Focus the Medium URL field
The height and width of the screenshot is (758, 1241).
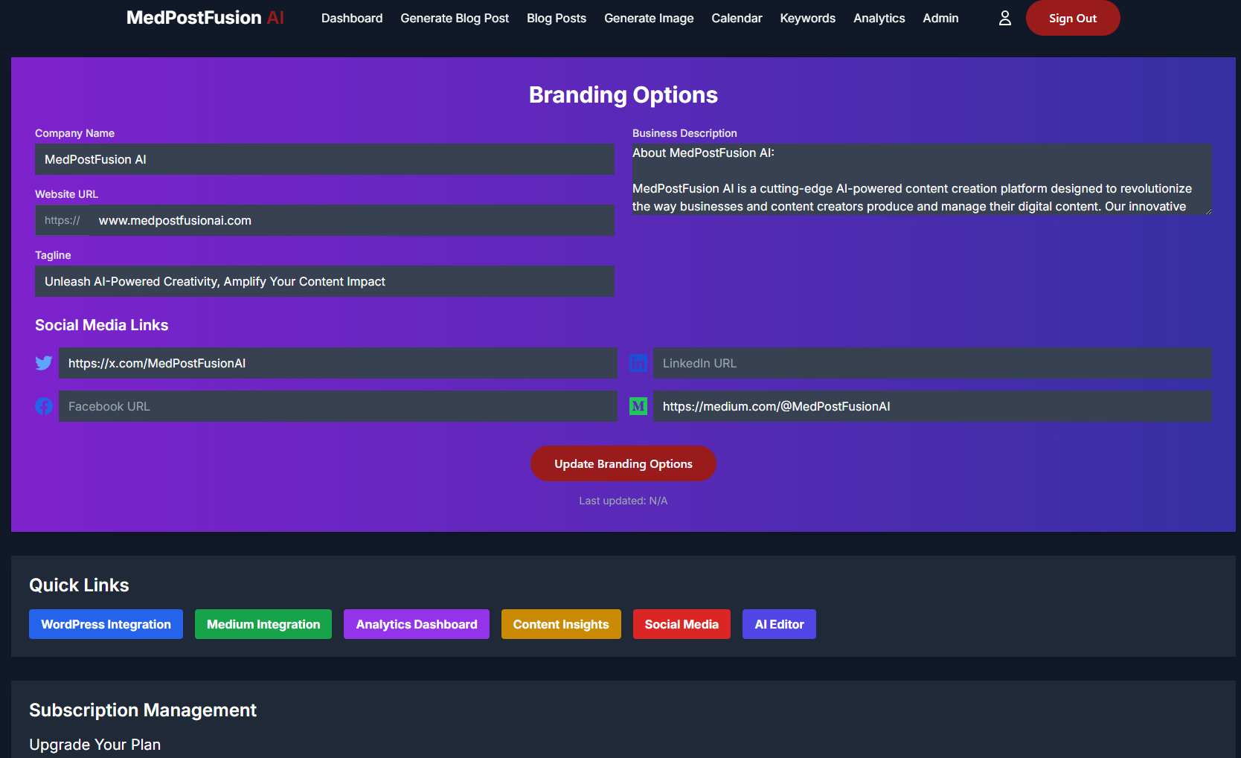(932, 406)
